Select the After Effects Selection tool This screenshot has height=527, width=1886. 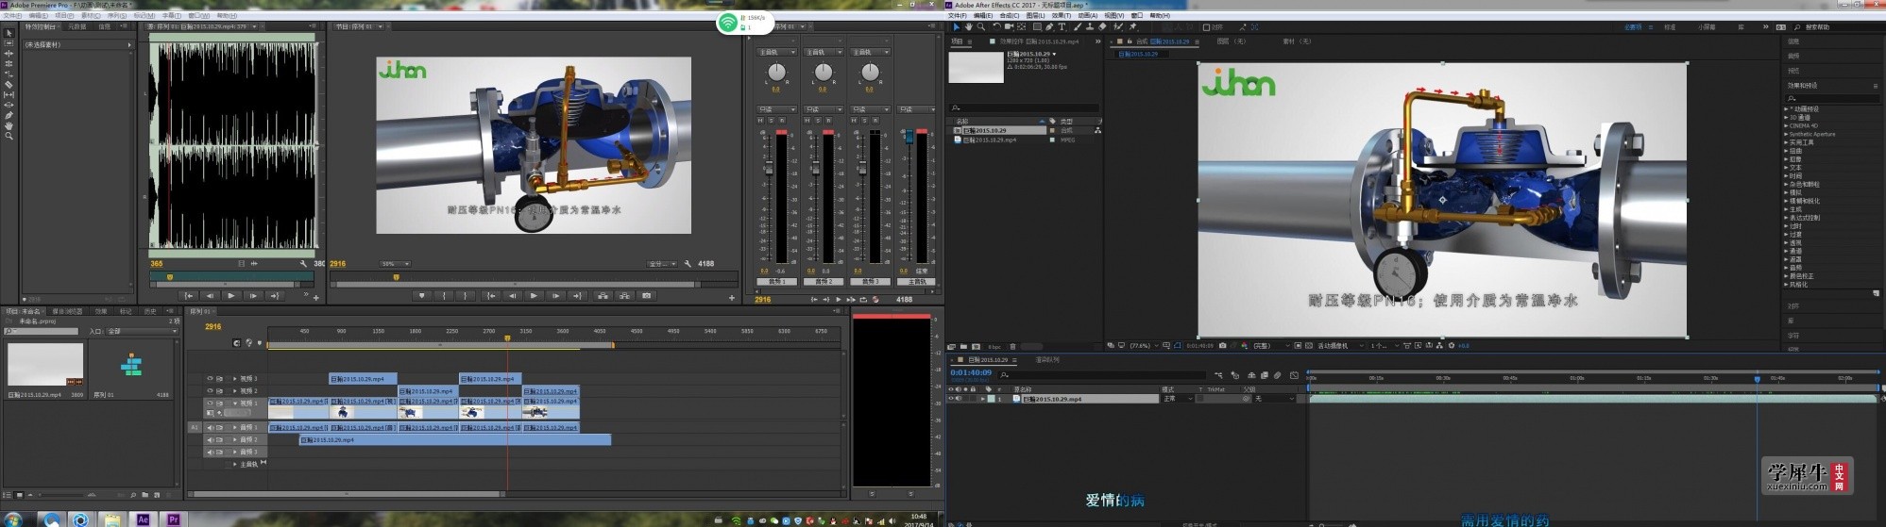click(956, 27)
